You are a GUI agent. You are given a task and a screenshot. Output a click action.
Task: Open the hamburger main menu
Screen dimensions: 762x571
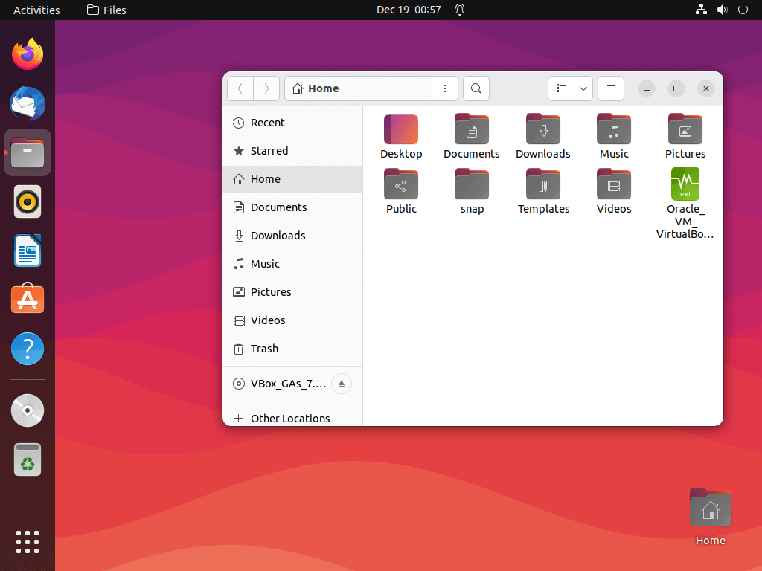tap(611, 88)
